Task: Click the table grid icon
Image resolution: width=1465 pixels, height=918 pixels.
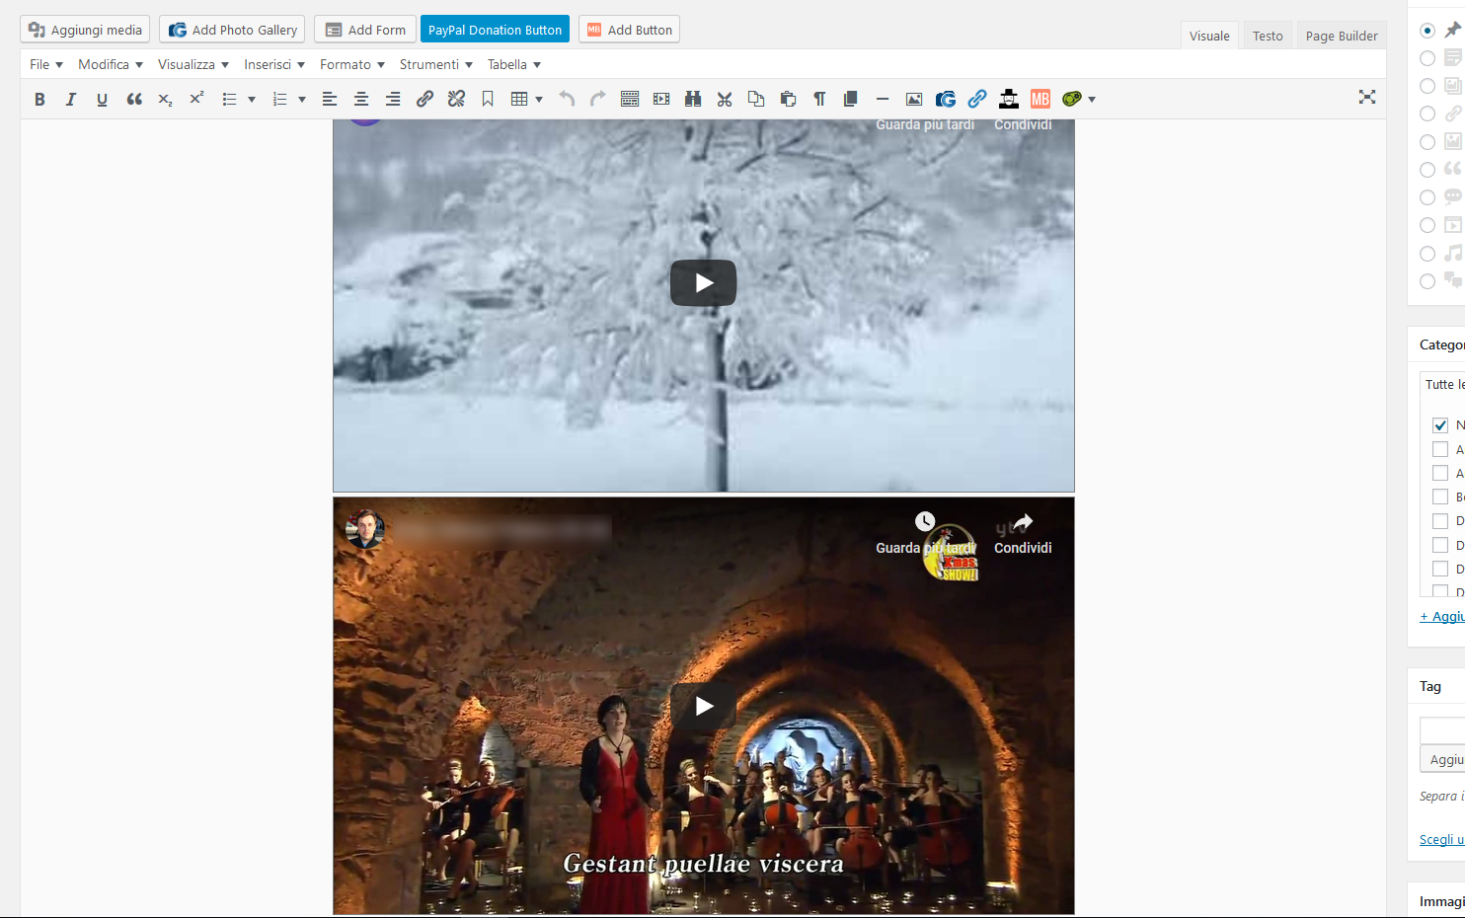Action: [519, 99]
